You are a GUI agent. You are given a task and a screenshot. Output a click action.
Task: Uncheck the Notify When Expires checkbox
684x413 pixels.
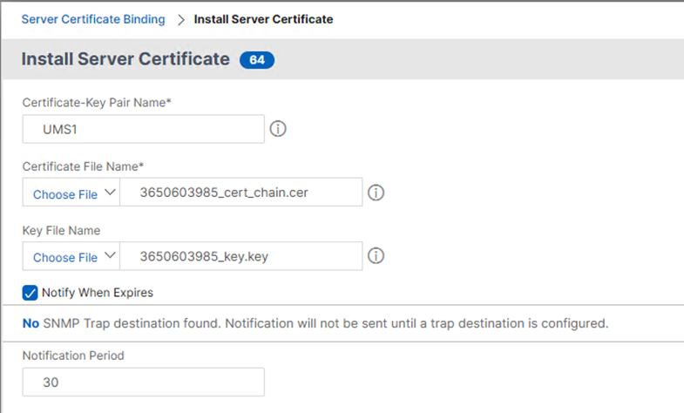click(x=30, y=293)
